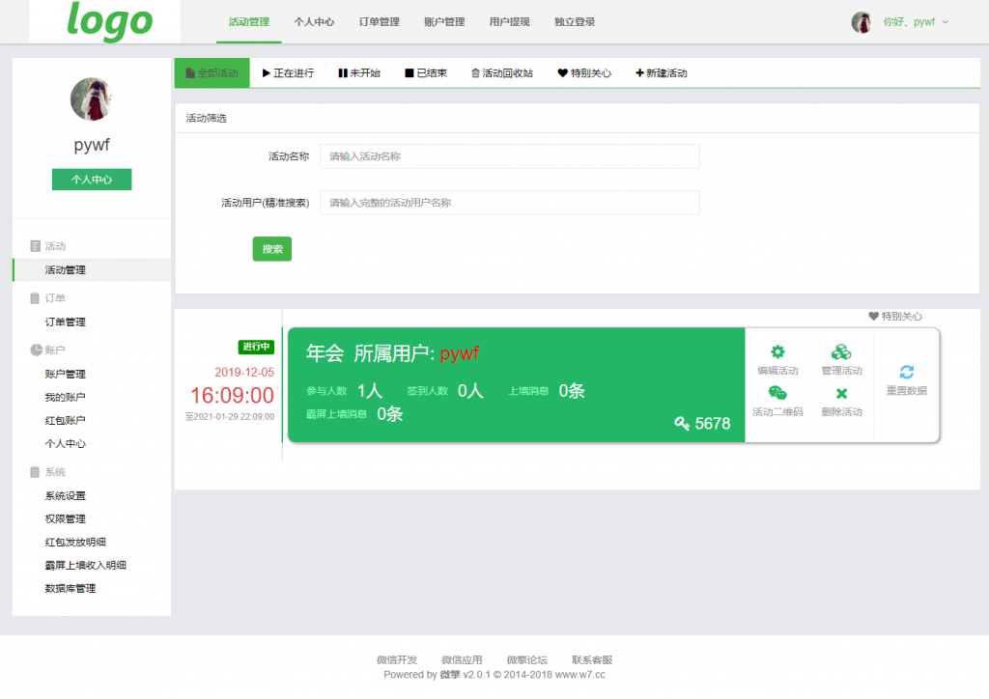989x699 pixels.
Task: Click the 参与人数 1人 stat
Action: click(345, 391)
